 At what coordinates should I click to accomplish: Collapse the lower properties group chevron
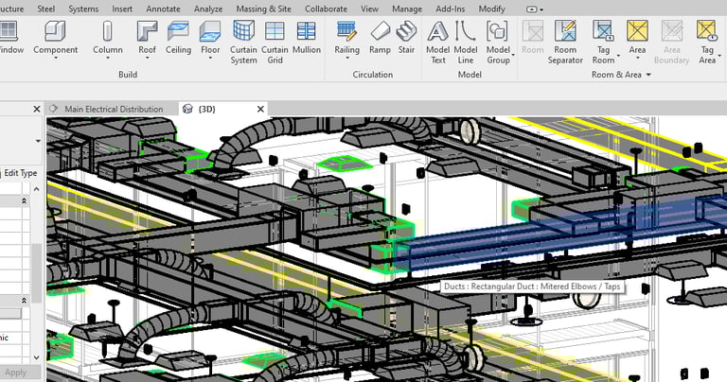24,301
